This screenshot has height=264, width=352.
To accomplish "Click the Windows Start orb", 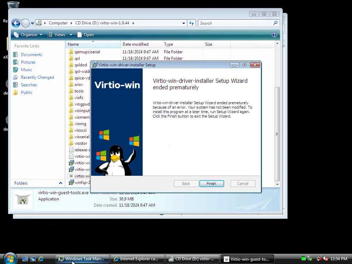I will [x=10, y=258].
